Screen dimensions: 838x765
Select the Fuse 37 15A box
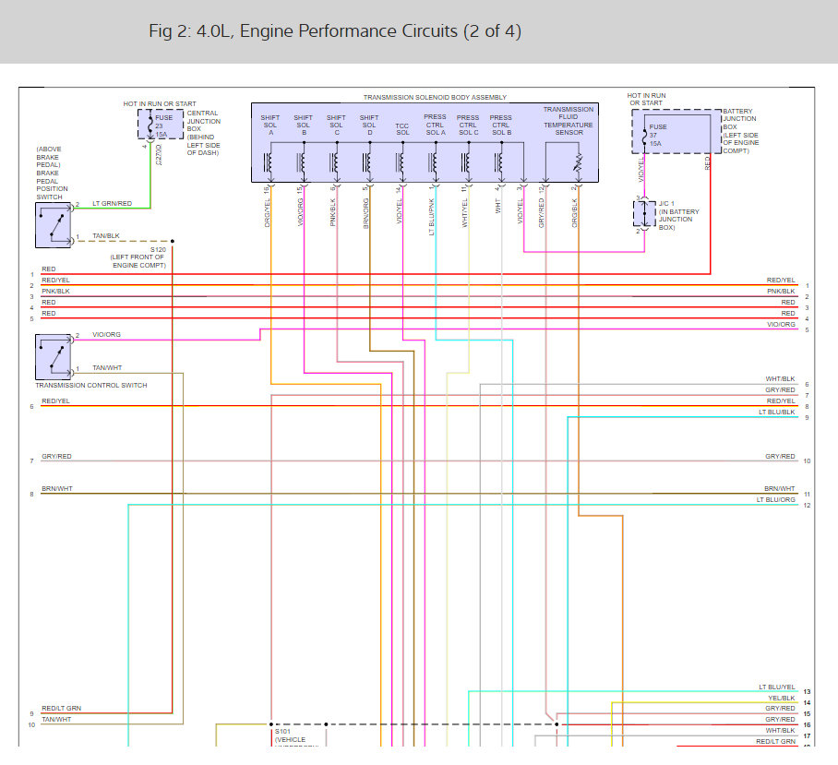[x=676, y=131]
